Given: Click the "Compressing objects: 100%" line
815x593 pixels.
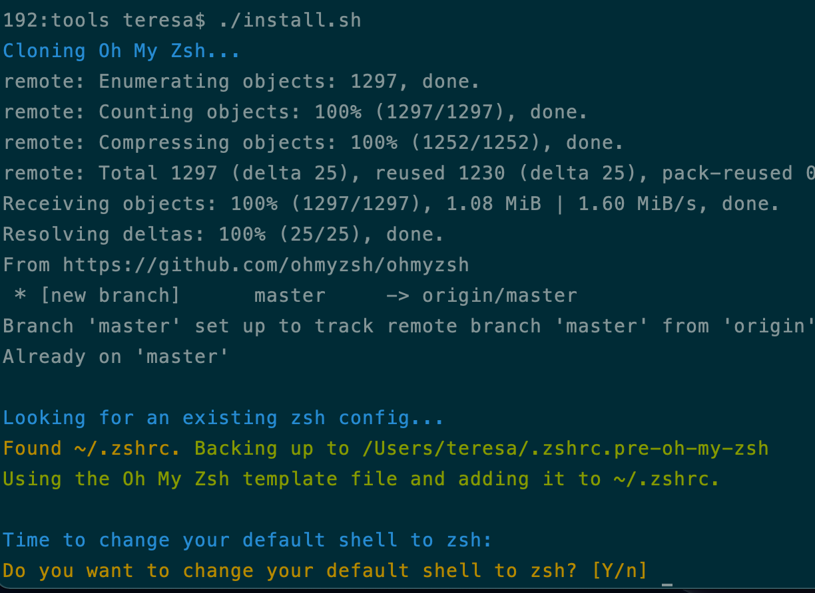Looking at the screenshot, I should [313, 143].
